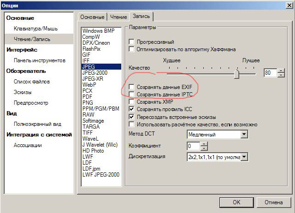Click the Коэффициент spinner arrows
The height and width of the screenshot is (213, 295).
pyautogui.click(x=204, y=146)
